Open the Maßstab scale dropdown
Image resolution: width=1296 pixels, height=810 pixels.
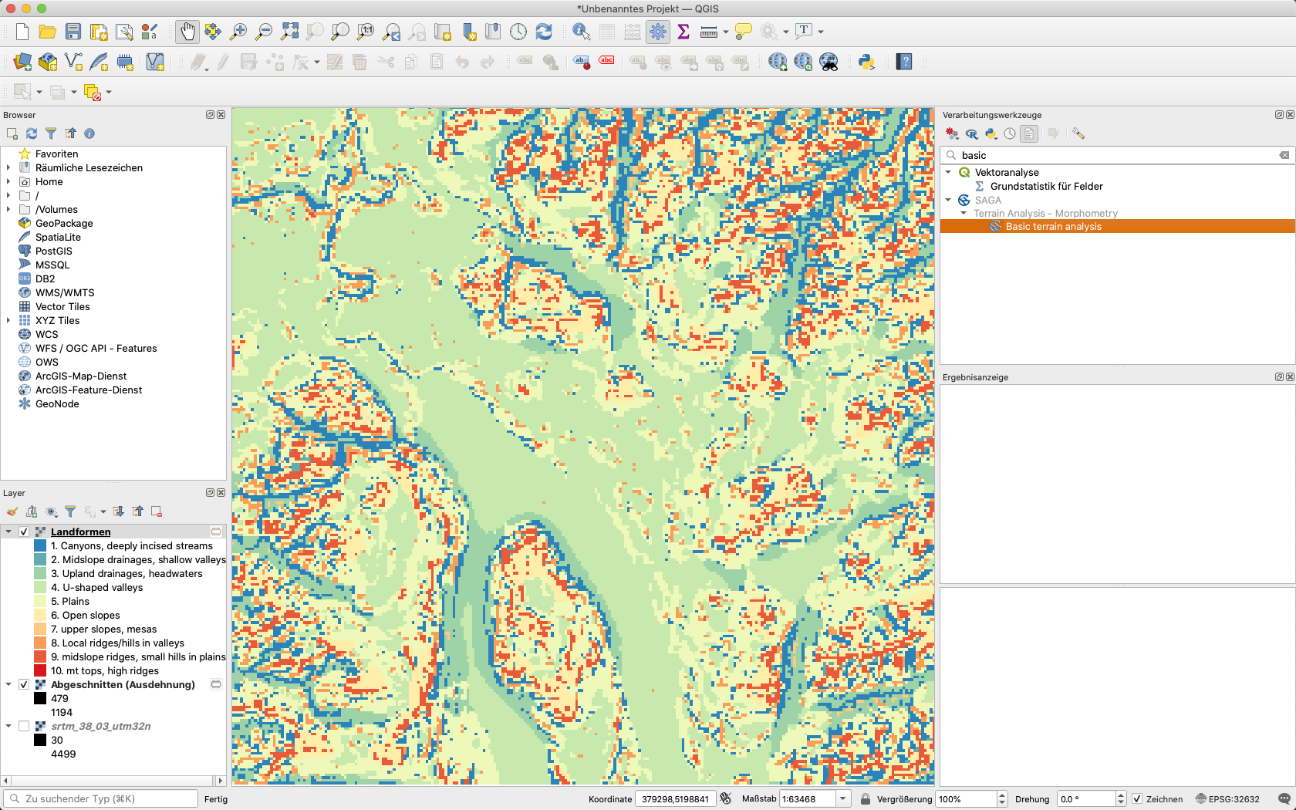pyautogui.click(x=843, y=799)
